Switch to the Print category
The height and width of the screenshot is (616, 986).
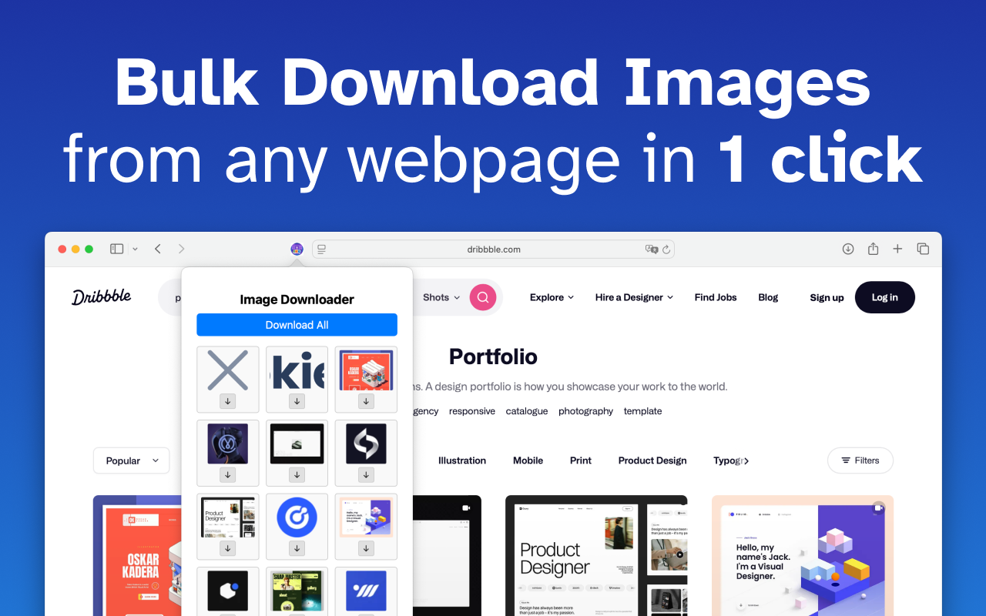tap(581, 460)
